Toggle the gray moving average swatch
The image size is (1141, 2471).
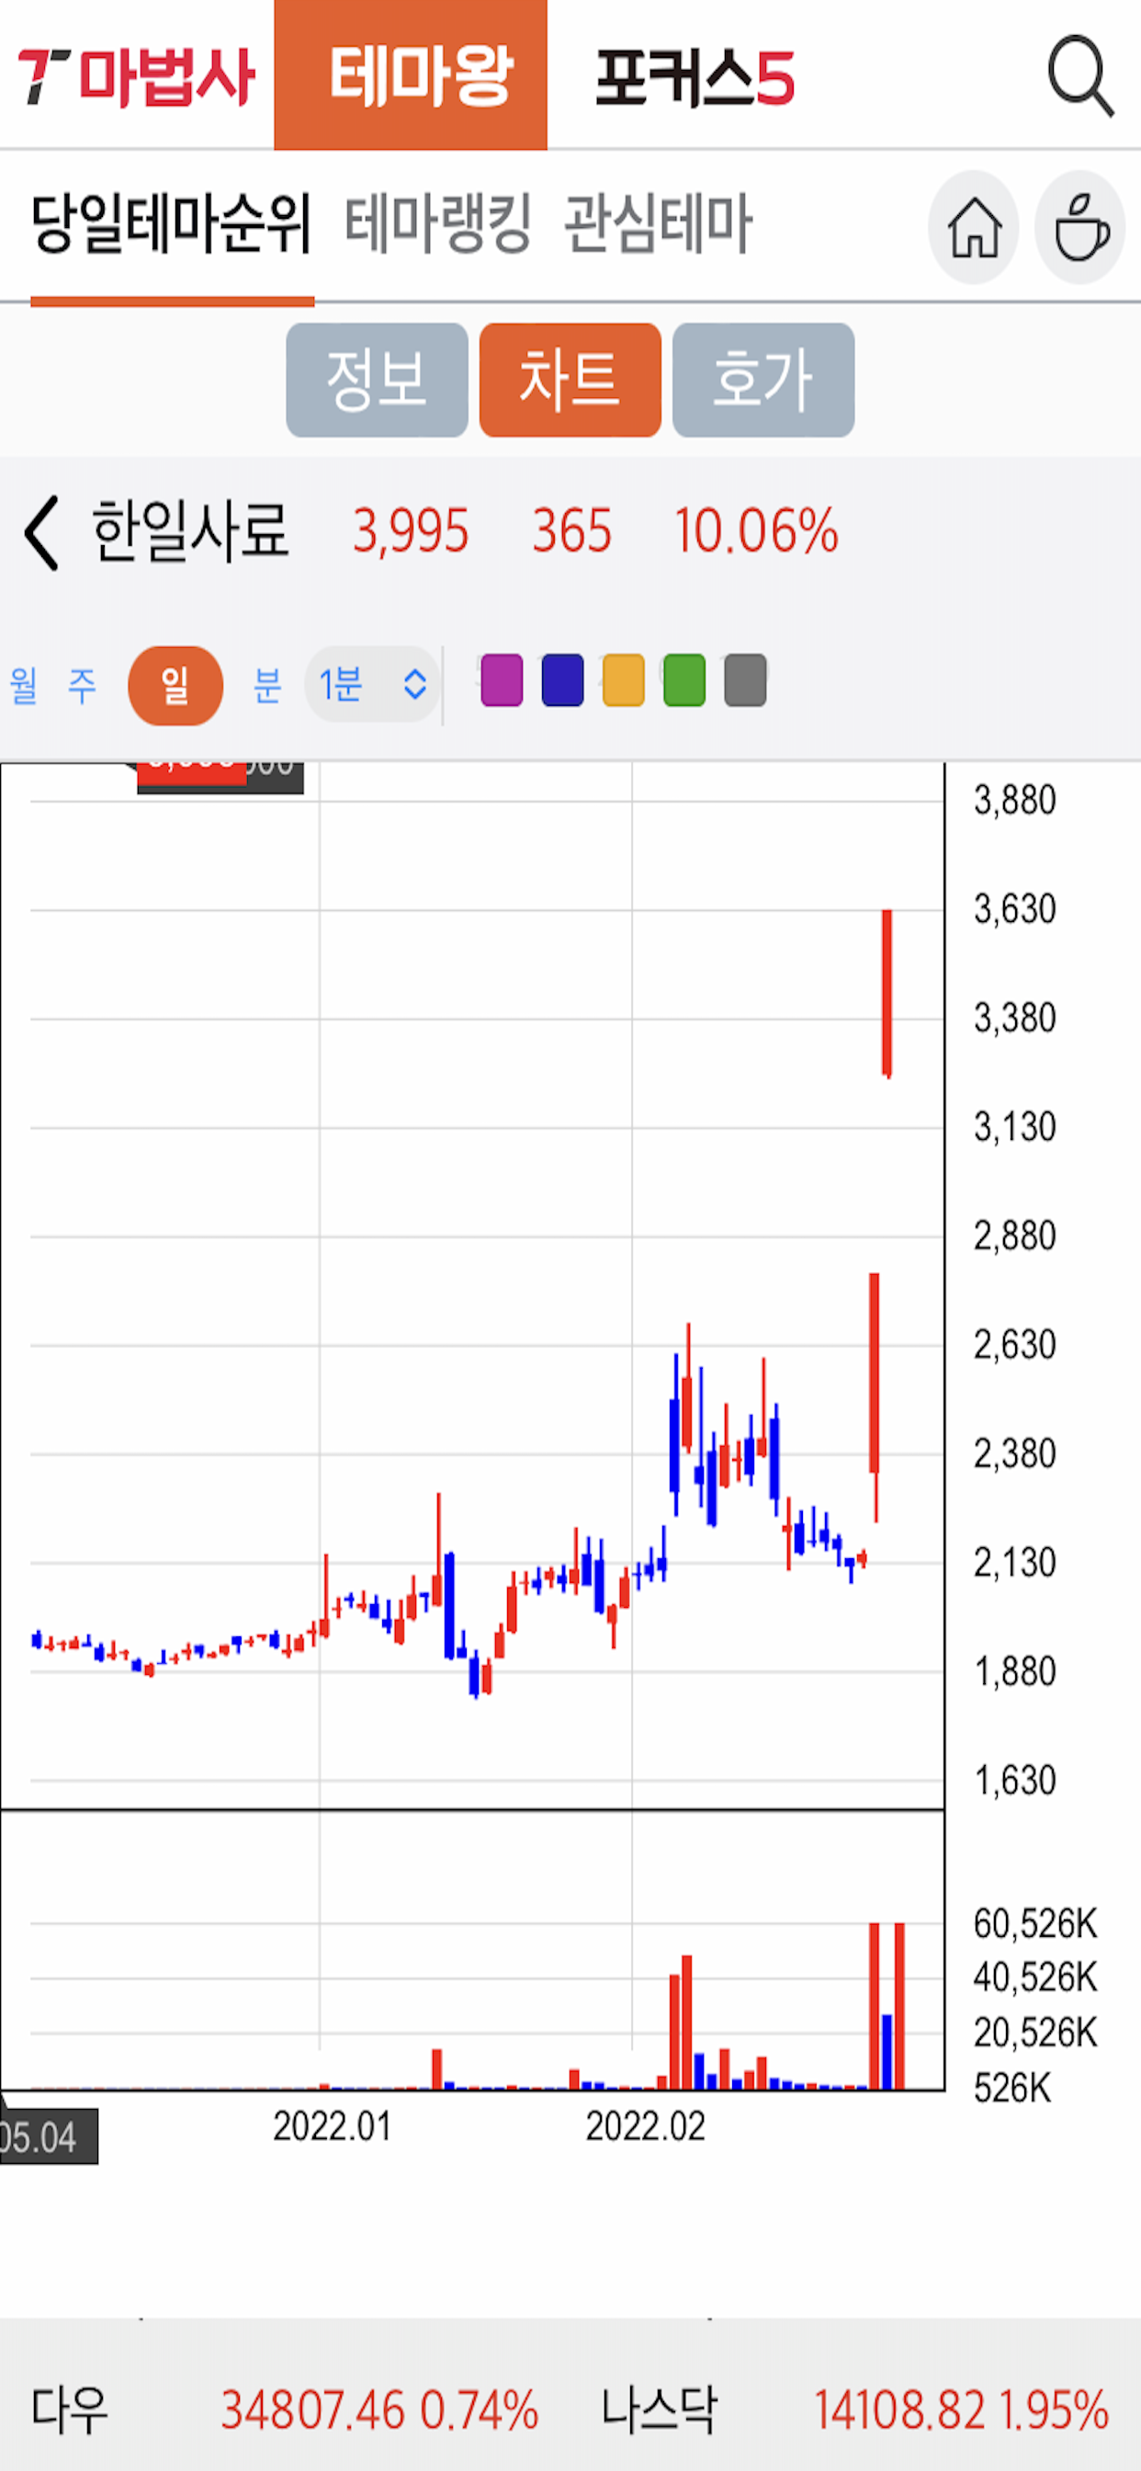pos(746,680)
